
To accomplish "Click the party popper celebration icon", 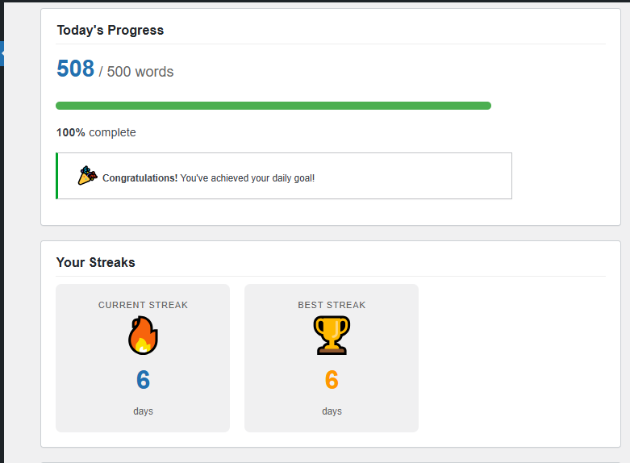I will click(87, 175).
